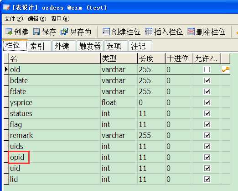Click the length 11 cell of flag
This screenshot has height=191, width=238.
tap(151, 124)
